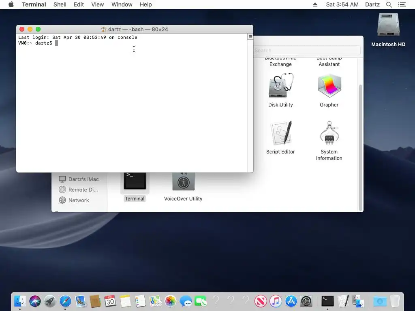Open Notification Center from the menu bar
Viewport: 415px width, 311px height.
[x=402, y=4]
